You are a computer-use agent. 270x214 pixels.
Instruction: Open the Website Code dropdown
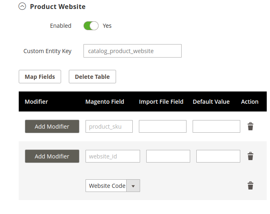tap(113, 186)
